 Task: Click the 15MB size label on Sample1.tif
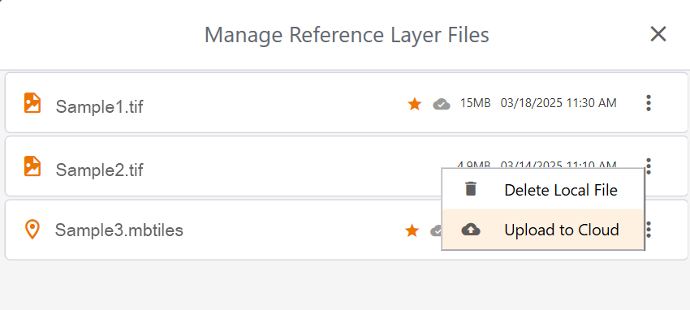pyautogui.click(x=475, y=103)
